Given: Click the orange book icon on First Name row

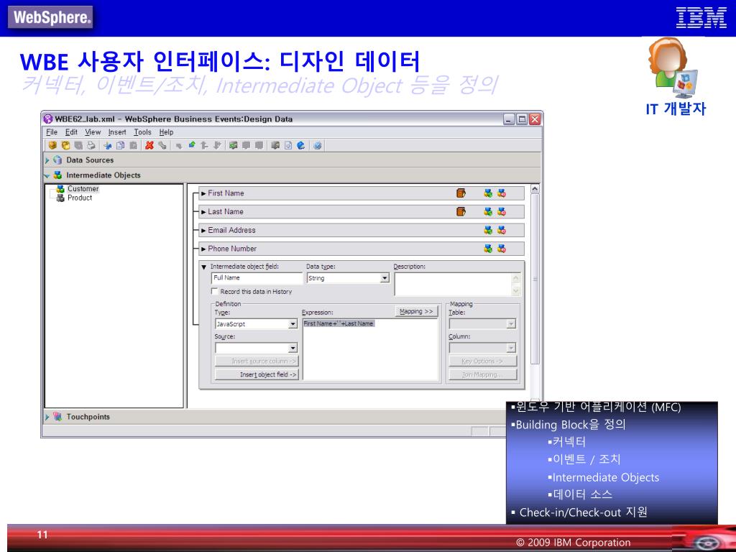Looking at the screenshot, I should click(x=461, y=193).
